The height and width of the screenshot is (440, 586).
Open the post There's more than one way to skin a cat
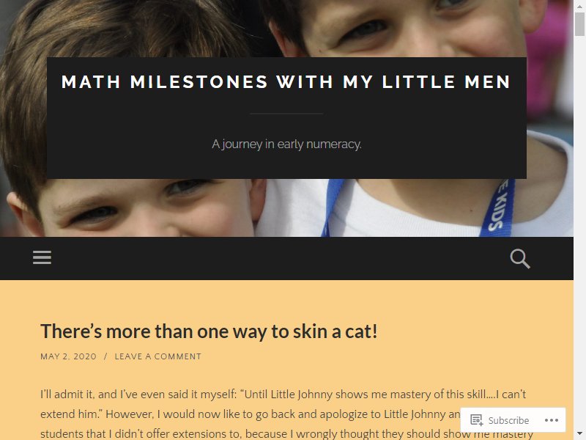coord(209,331)
